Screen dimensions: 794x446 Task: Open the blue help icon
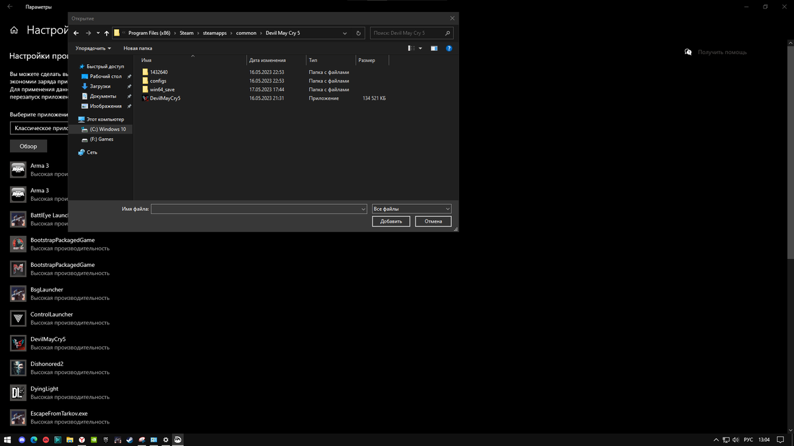[449, 48]
